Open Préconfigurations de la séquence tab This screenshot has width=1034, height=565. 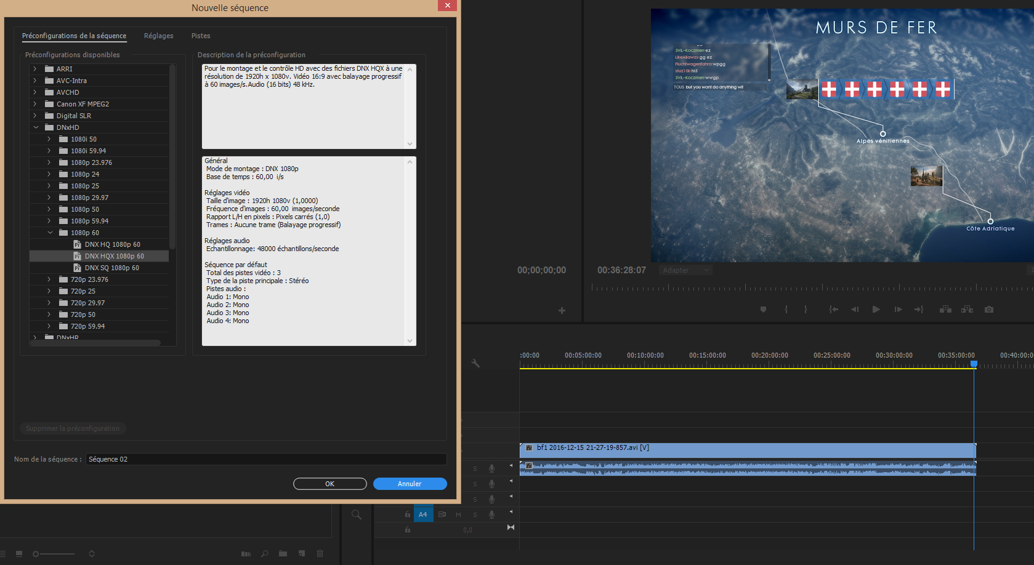coord(74,36)
